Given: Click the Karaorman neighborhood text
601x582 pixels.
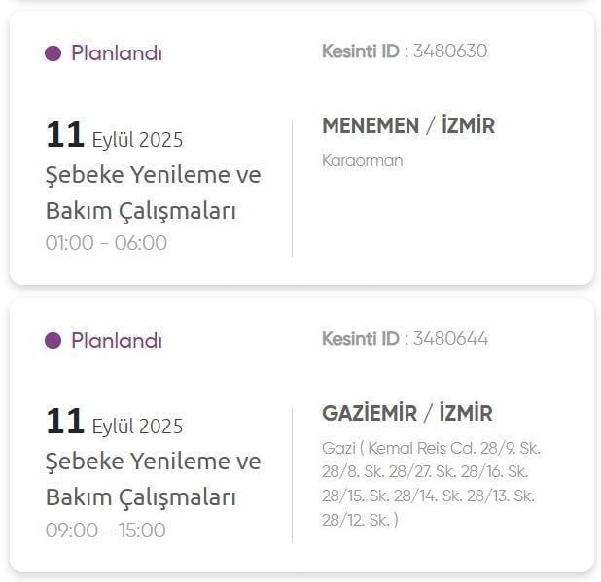Looking at the screenshot, I should pyautogui.click(x=362, y=160).
